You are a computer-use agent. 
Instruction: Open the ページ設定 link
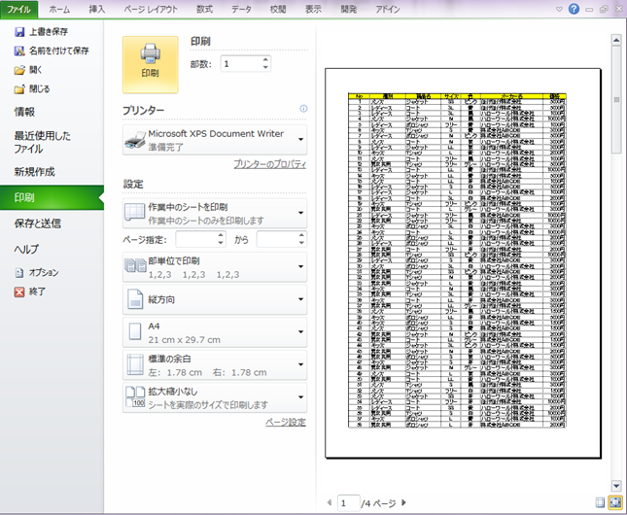(x=286, y=423)
